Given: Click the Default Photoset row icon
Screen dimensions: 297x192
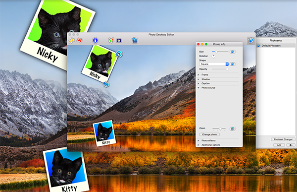Looking at the screenshot, I should pyautogui.click(x=258, y=46).
